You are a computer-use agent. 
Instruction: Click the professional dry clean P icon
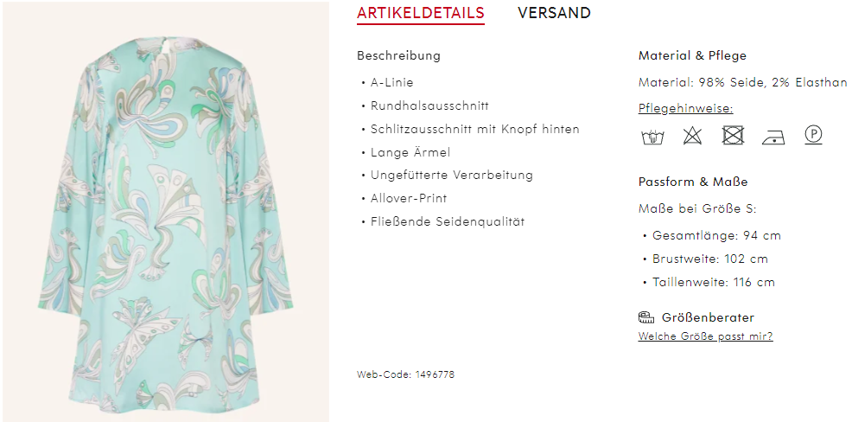coord(813,135)
